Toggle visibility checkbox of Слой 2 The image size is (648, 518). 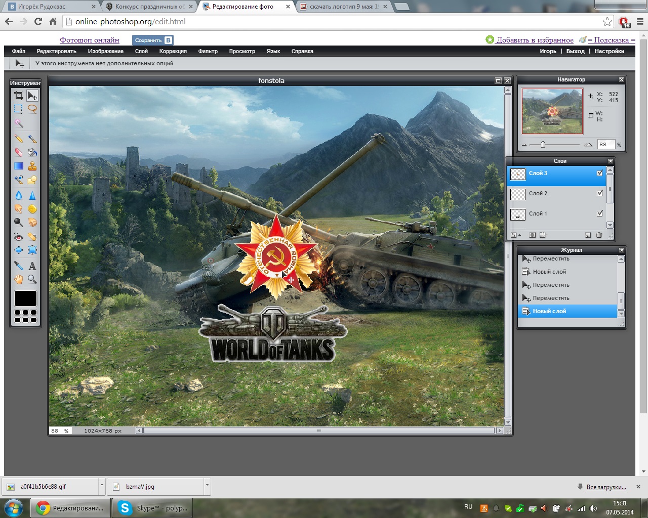(x=600, y=193)
